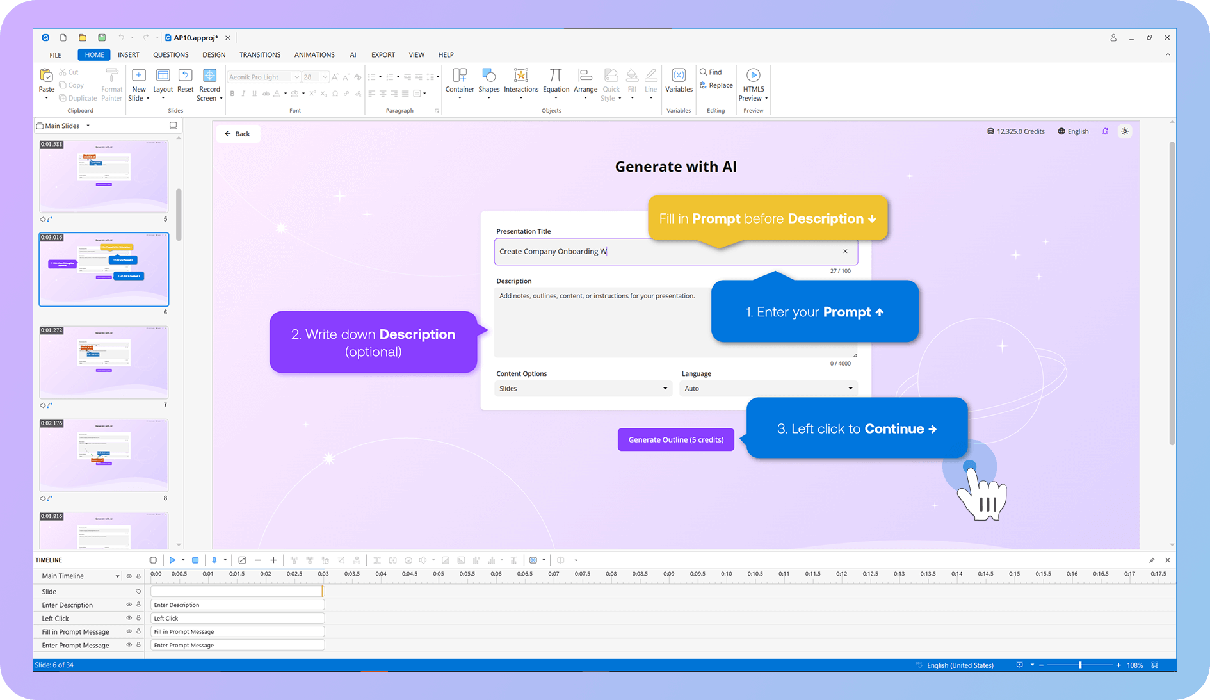Expand the Language Auto dropdown
This screenshot has height=700, width=1210.
(x=768, y=389)
